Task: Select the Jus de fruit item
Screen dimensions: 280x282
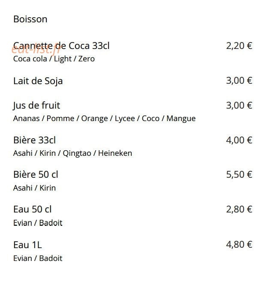Action: [36, 105]
